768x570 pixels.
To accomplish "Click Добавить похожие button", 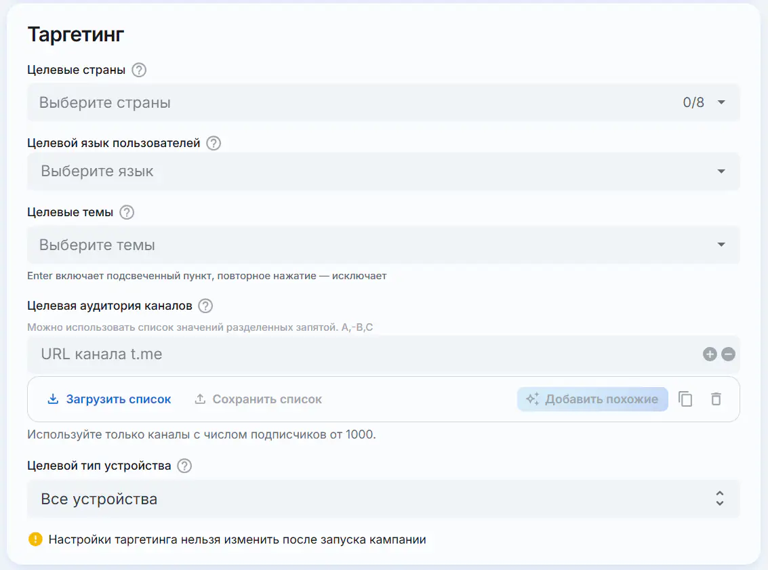I will (x=592, y=399).
